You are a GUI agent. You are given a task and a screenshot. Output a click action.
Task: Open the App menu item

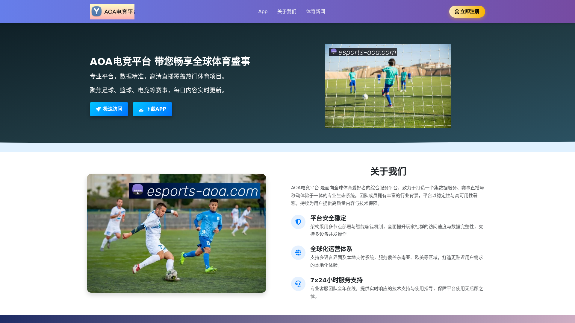click(x=263, y=12)
